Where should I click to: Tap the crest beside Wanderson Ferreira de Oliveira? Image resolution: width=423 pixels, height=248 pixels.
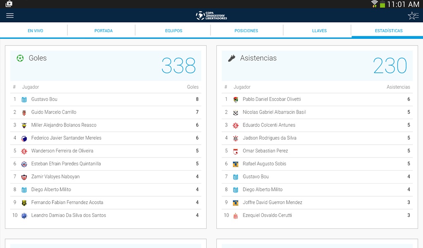24,151
